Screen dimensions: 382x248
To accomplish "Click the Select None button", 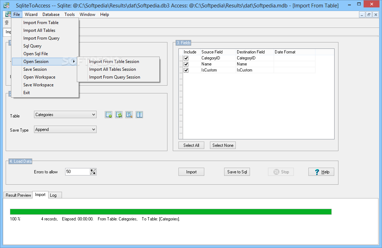I will (x=223, y=145).
